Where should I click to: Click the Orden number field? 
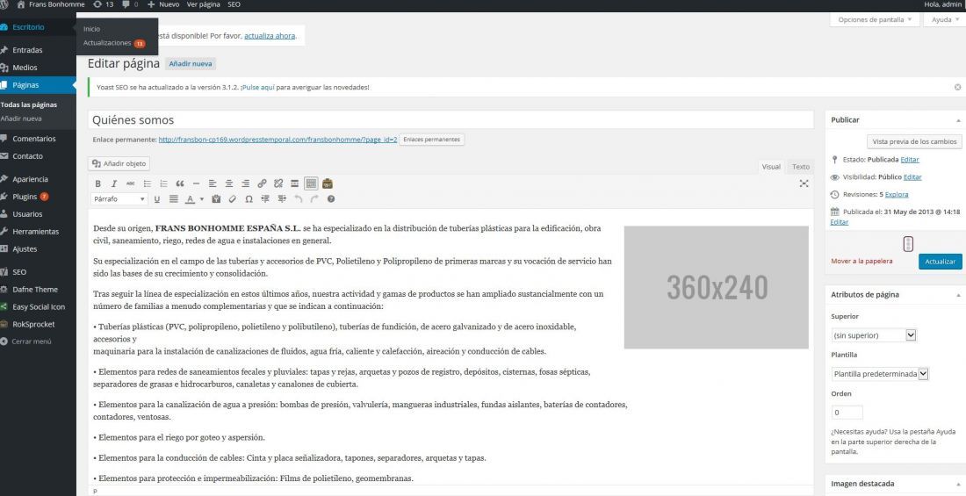pyautogui.click(x=847, y=413)
